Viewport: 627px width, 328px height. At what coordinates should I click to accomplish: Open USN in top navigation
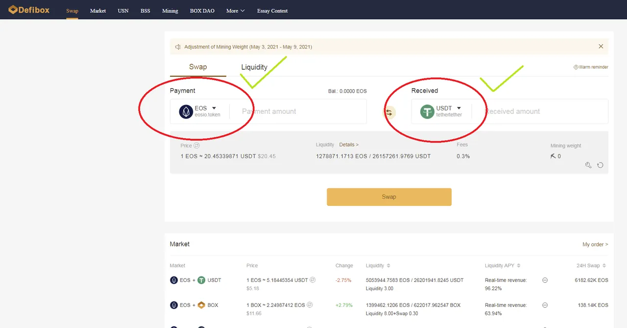123,11
